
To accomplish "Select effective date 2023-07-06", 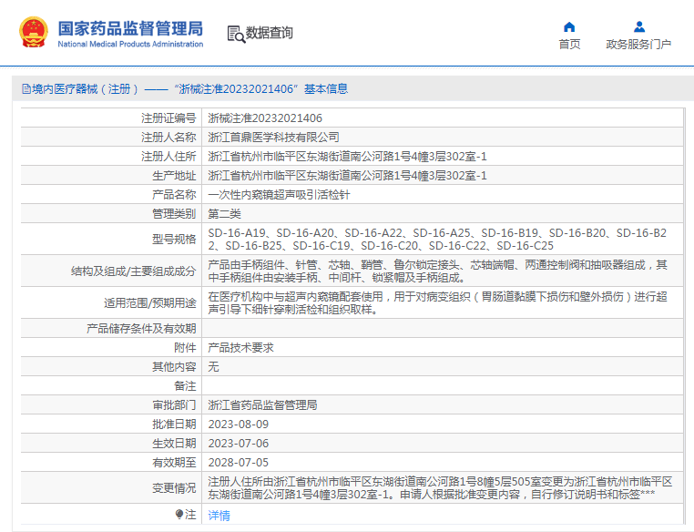I will click(x=238, y=443).
